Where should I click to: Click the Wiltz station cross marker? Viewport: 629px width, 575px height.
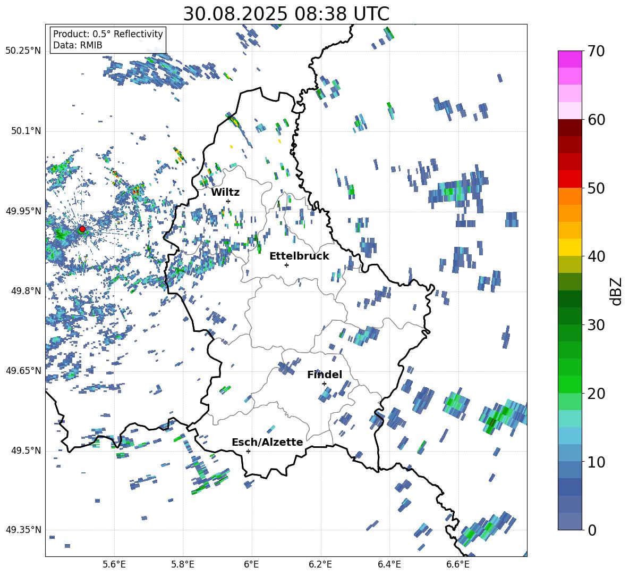click(x=228, y=201)
